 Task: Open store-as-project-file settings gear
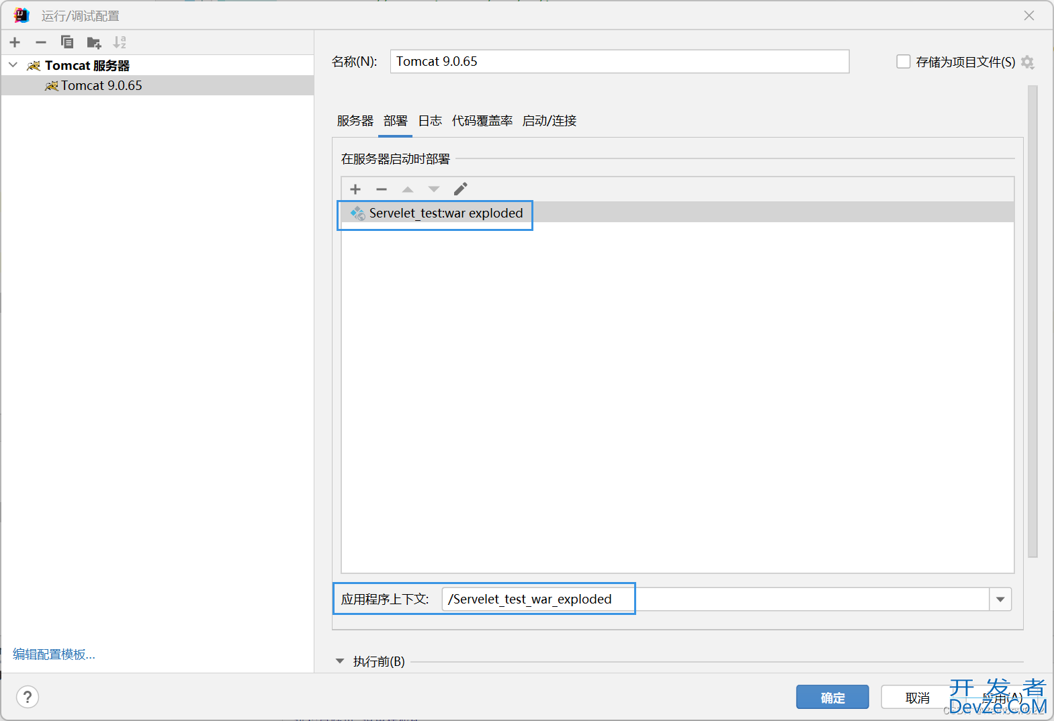1027,62
